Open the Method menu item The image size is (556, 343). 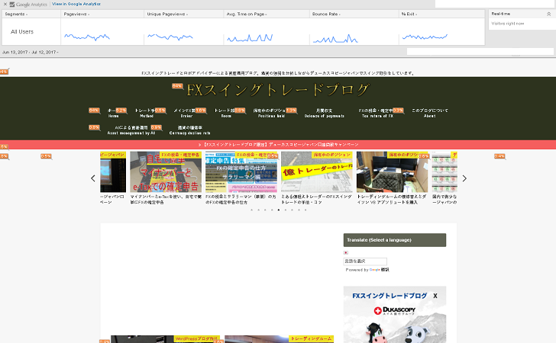[x=147, y=113]
